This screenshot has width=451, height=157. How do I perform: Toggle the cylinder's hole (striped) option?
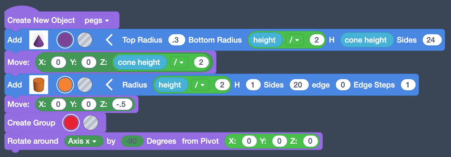coord(85,85)
